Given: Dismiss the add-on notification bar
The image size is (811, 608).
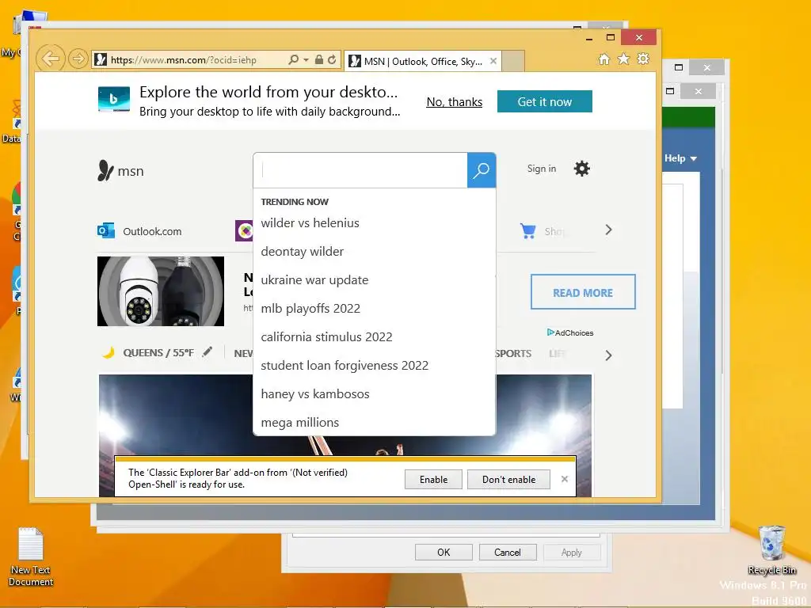Looking at the screenshot, I should [x=564, y=479].
